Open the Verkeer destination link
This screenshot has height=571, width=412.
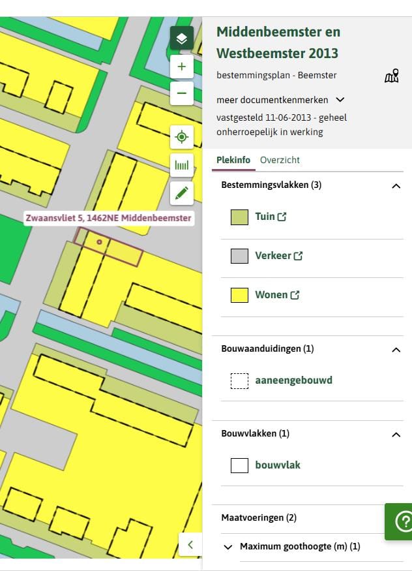coord(279,256)
